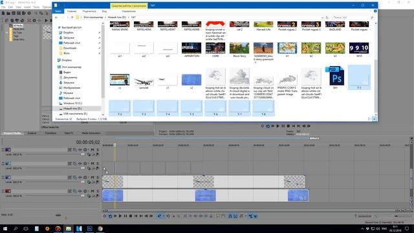Open track motion on the first track
The width and height of the screenshot is (414, 233).
[x=75, y=150]
